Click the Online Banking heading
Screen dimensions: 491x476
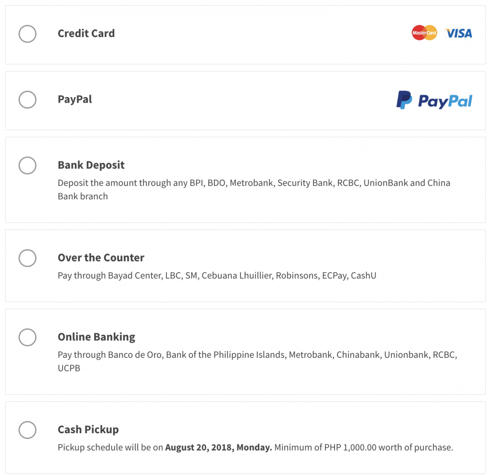tap(96, 337)
